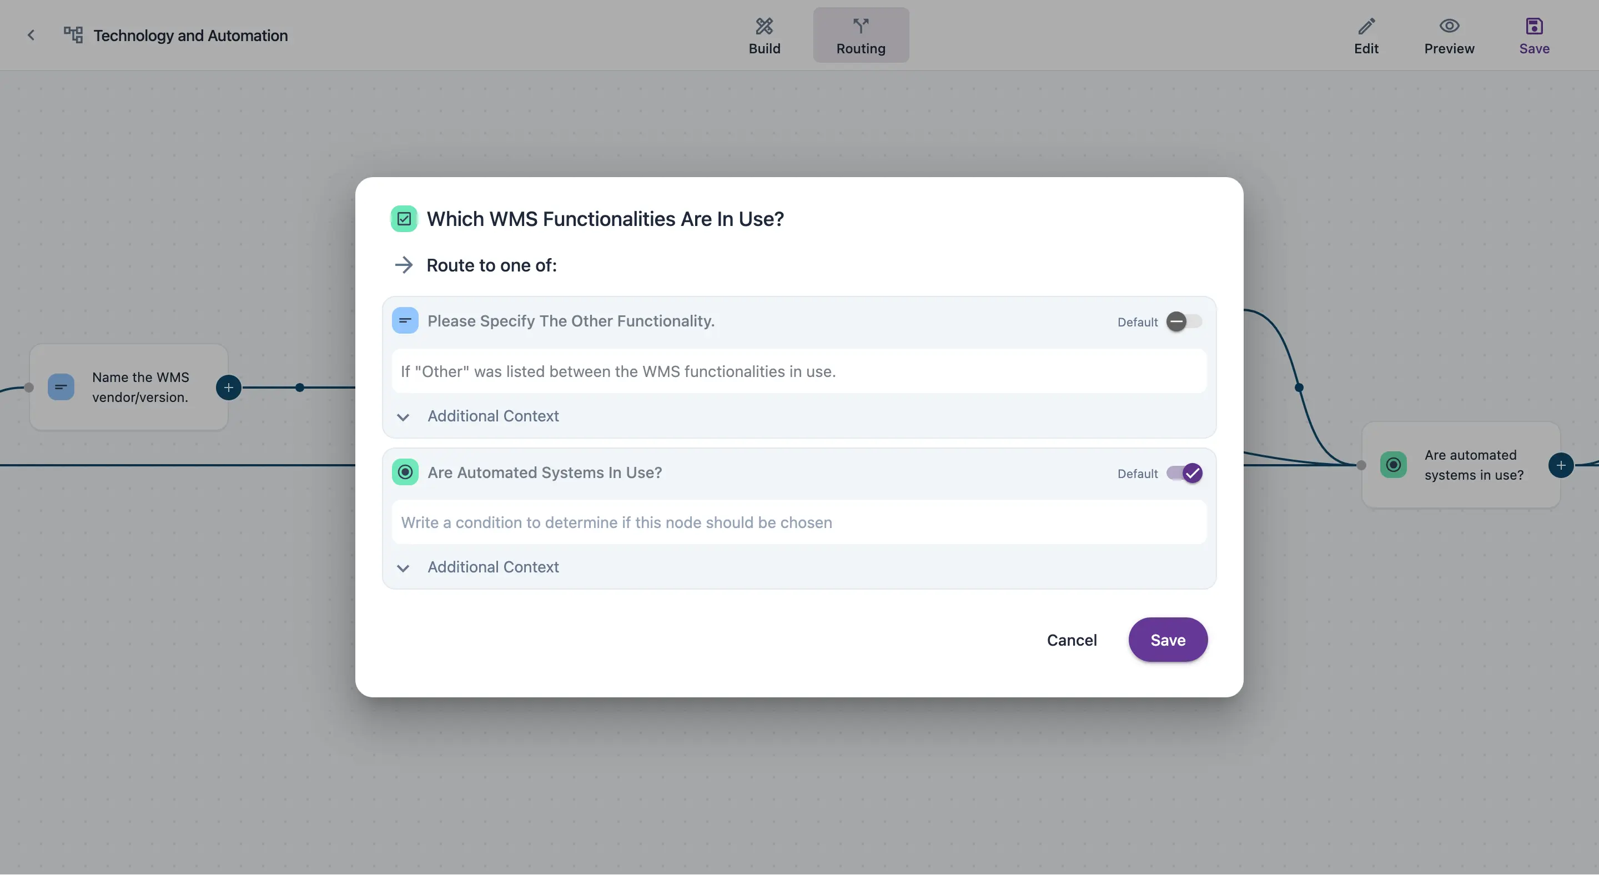Enable Default for Please Specify The Other Functionality
The width and height of the screenshot is (1599, 875).
click(x=1184, y=321)
